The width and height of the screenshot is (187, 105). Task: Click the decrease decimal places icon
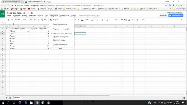tap(38, 20)
